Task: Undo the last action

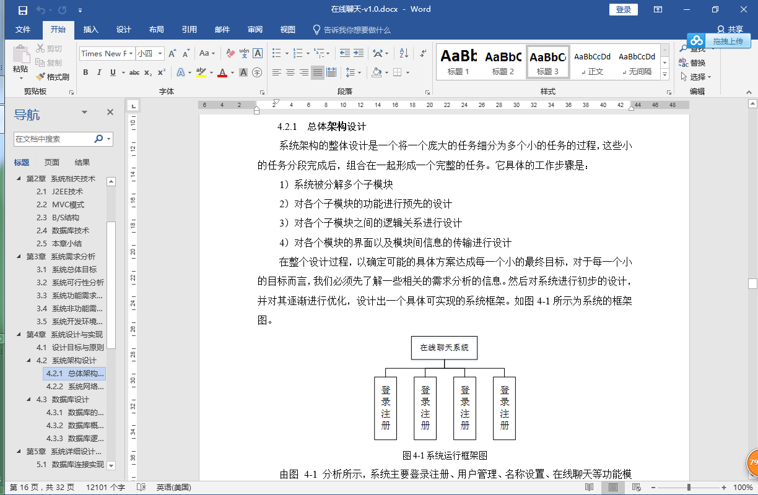Action: (41, 10)
